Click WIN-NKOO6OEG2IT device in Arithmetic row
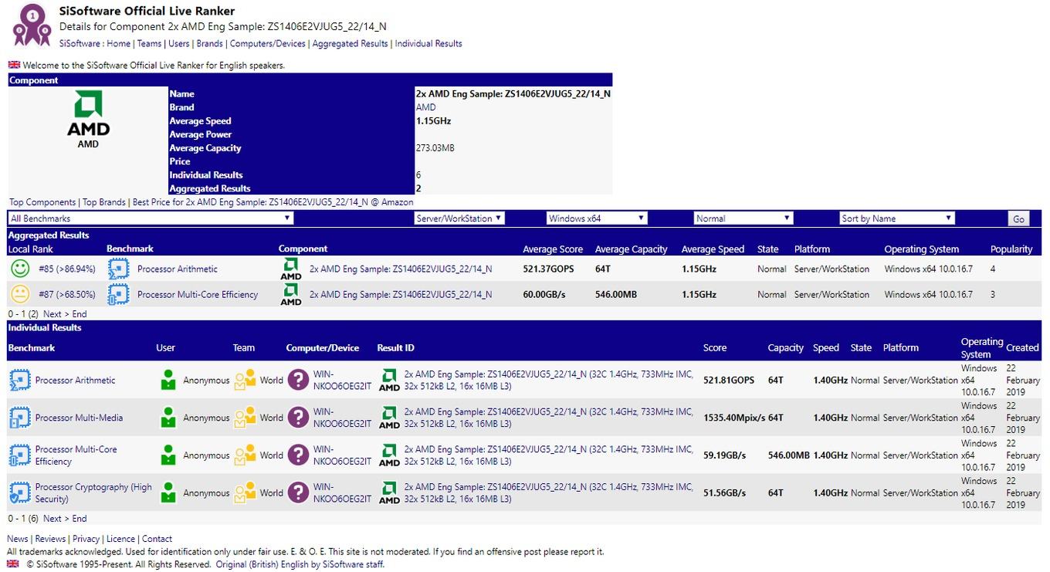The image size is (1050, 572). coord(342,380)
